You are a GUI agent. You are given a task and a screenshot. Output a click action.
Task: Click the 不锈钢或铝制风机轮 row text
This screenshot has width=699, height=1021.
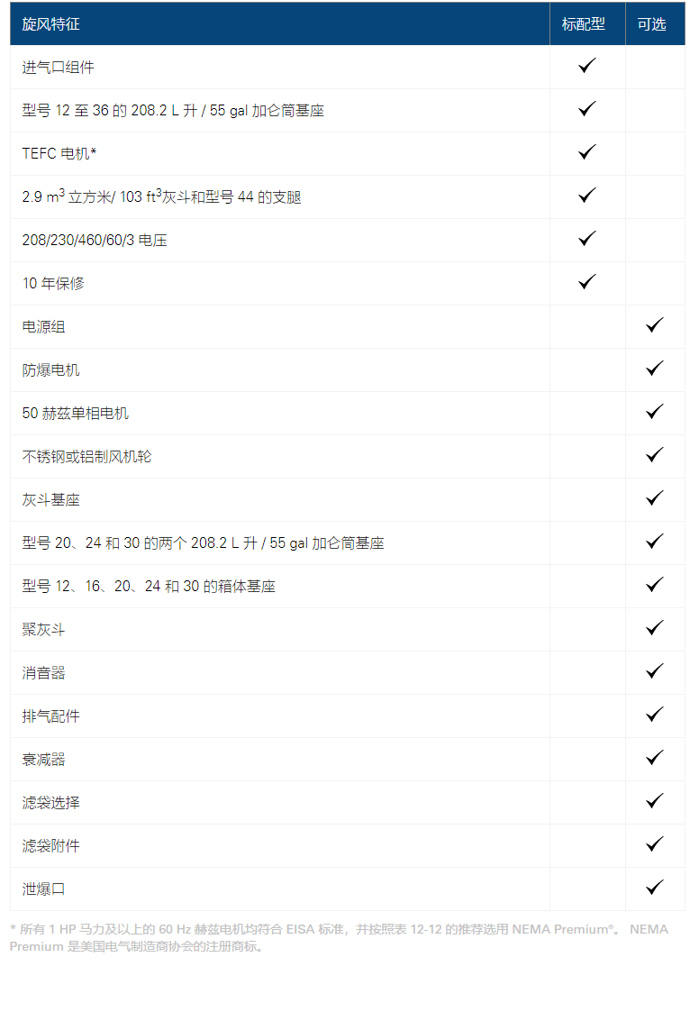coord(86,457)
